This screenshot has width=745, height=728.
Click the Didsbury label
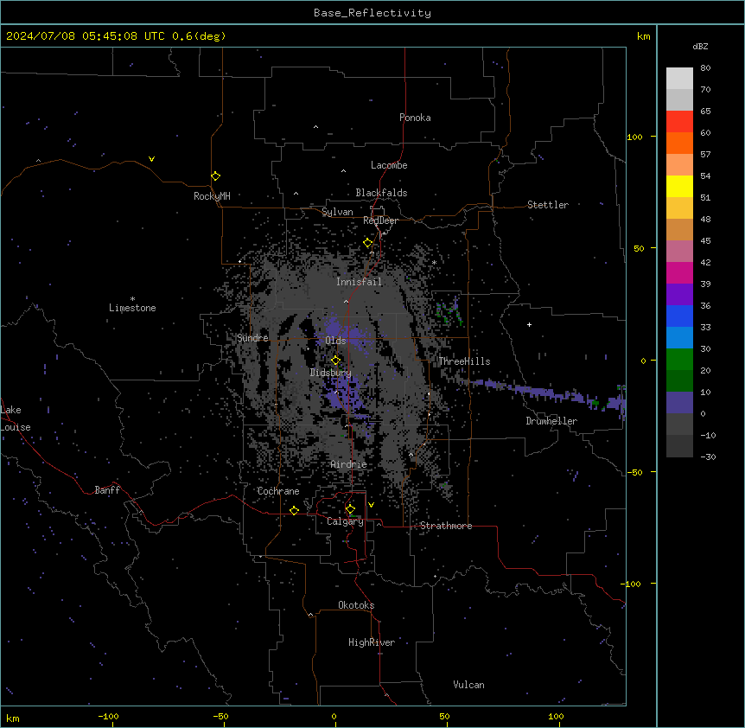point(331,373)
